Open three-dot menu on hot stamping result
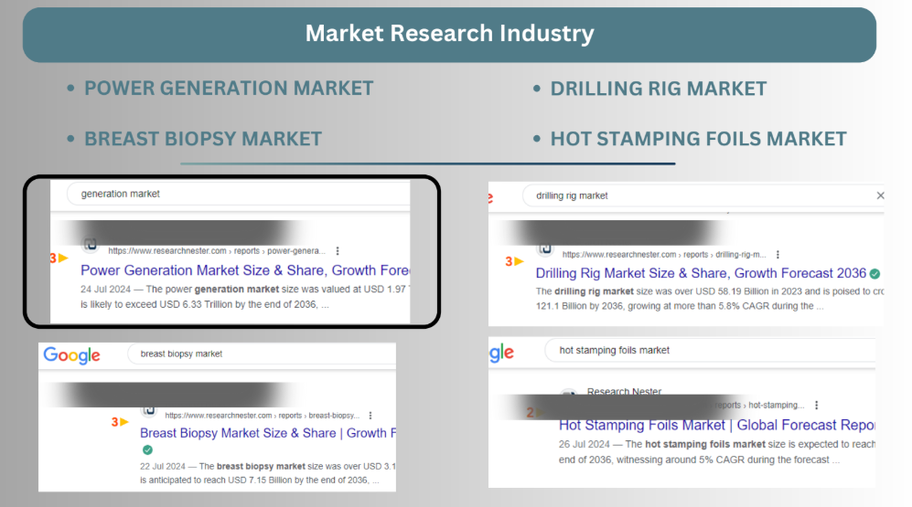Screen dimensions: 912x507 click(x=817, y=406)
